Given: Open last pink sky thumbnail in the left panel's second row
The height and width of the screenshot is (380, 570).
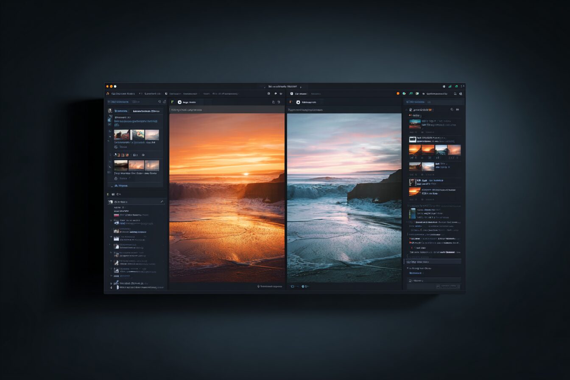Looking at the screenshot, I should click(x=152, y=165).
